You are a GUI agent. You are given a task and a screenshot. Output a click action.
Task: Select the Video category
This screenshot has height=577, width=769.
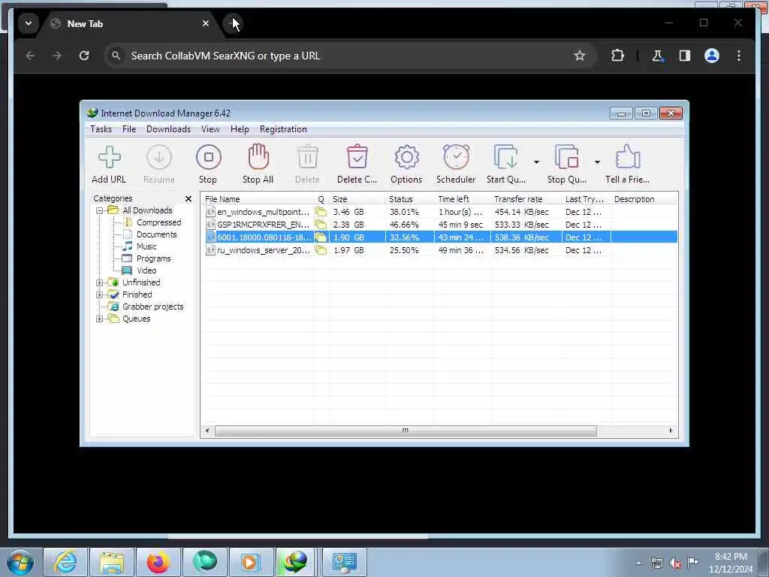[146, 270]
